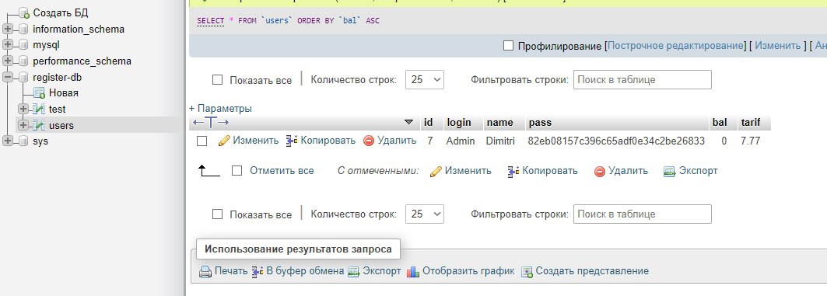Click the users table icon in tree
Screen dimensions: 827x296
pyautogui.click(x=38, y=125)
